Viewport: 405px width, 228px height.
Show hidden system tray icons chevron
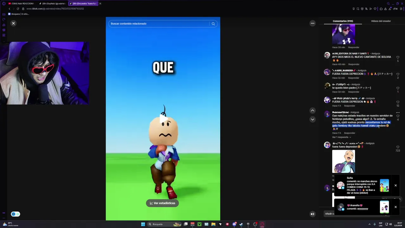(x=369, y=224)
